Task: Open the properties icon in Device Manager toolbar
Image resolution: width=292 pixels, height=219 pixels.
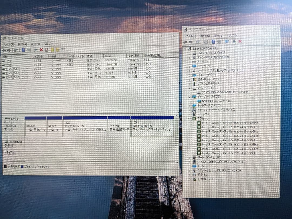Action: pyautogui.click(x=206, y=42)
